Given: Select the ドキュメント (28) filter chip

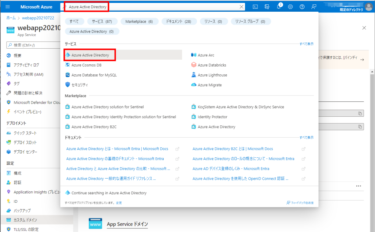Looking at the screenshot, I should [179, 21].
